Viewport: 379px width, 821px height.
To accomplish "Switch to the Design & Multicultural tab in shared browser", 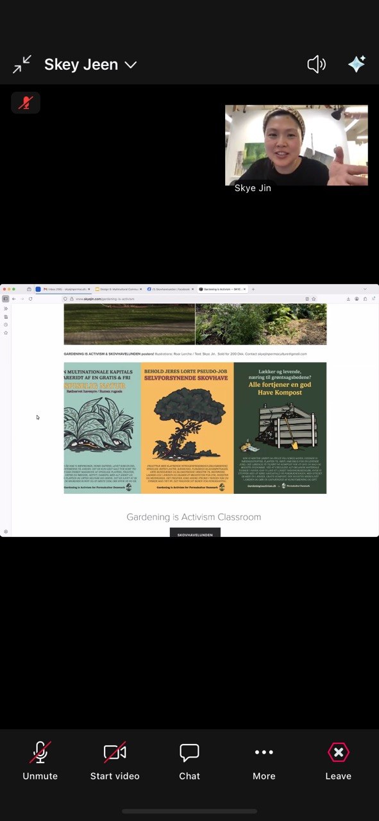I will pos(118,289).
